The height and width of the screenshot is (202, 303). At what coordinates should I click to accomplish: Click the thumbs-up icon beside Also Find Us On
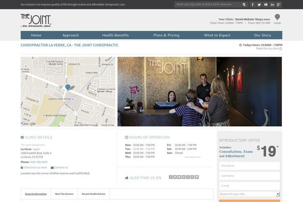(127, 178)
